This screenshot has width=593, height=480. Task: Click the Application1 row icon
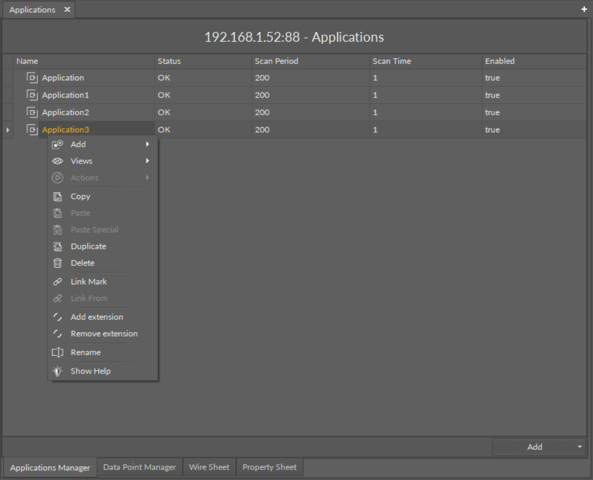coord(32,95)
